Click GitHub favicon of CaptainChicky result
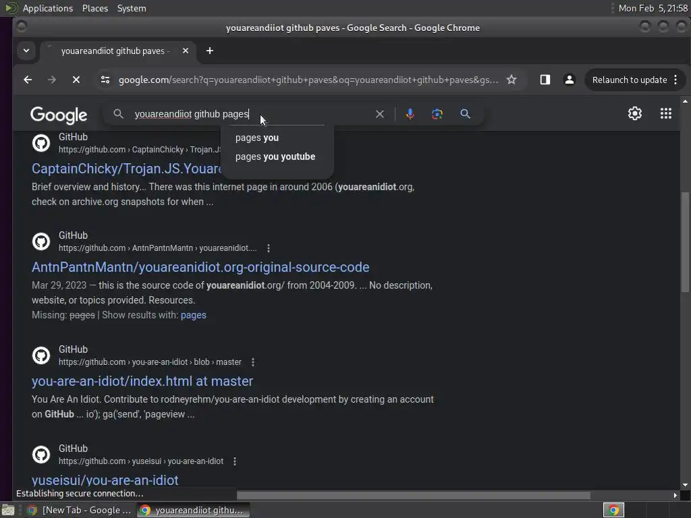This screenshot has height=518, width=691. pos(41,143)
